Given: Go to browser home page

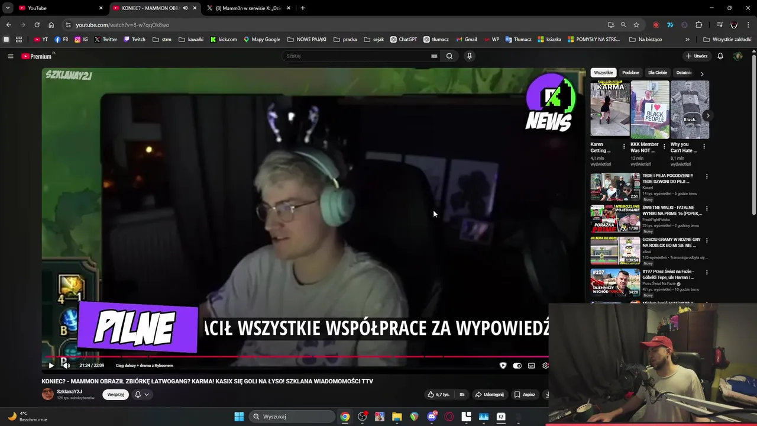Looking at the screenshot, I should (x=51, y=25).
